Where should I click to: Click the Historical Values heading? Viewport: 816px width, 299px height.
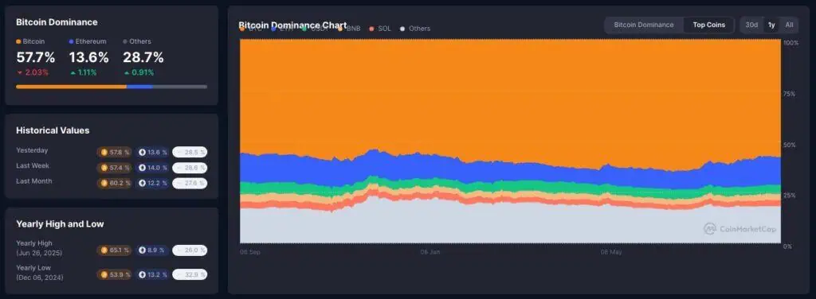coord(53,130)
